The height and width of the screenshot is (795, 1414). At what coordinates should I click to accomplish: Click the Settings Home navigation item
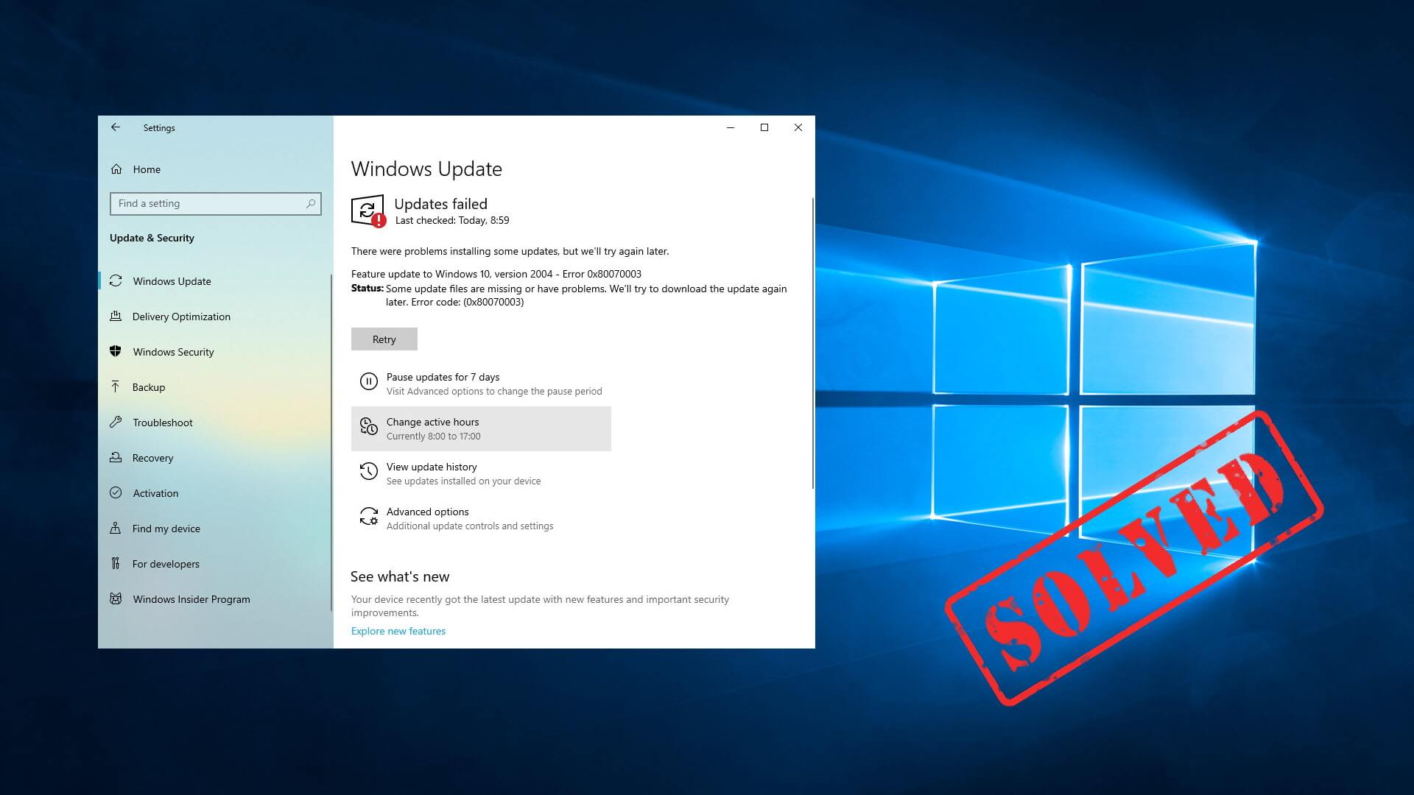coord(147,168)
